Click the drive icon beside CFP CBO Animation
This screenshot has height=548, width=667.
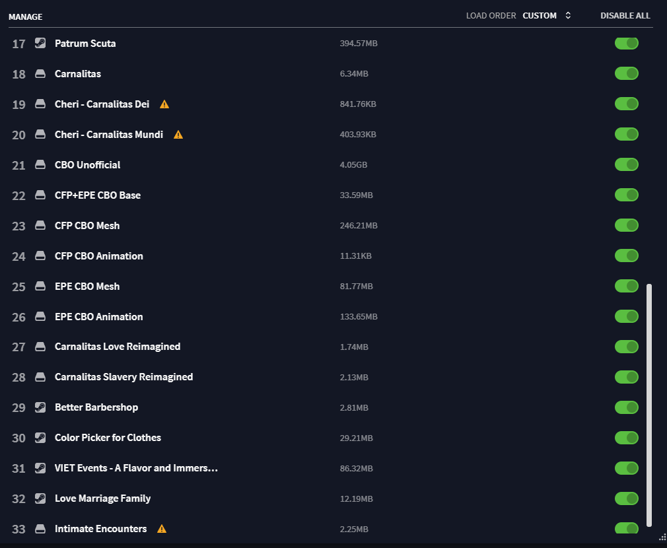(x=40, y=256)
